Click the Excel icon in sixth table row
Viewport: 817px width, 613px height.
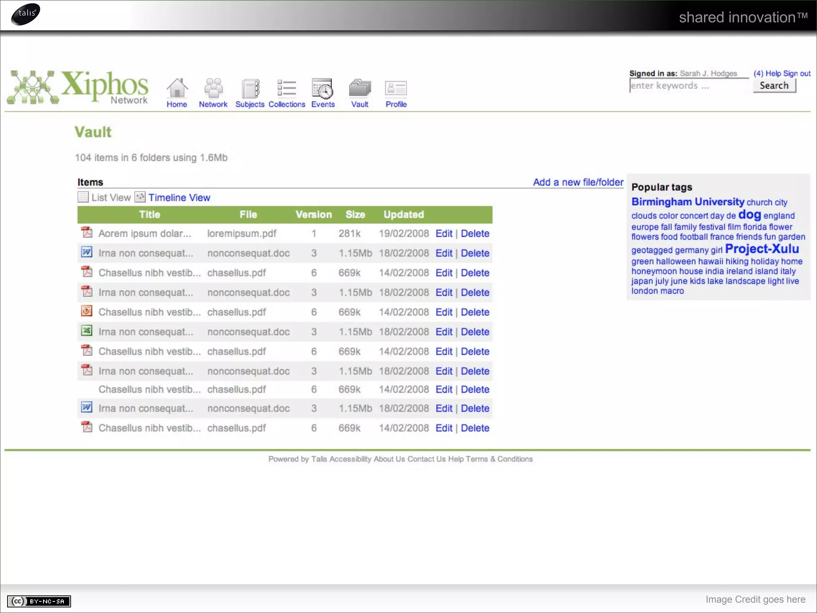[87, 330]
